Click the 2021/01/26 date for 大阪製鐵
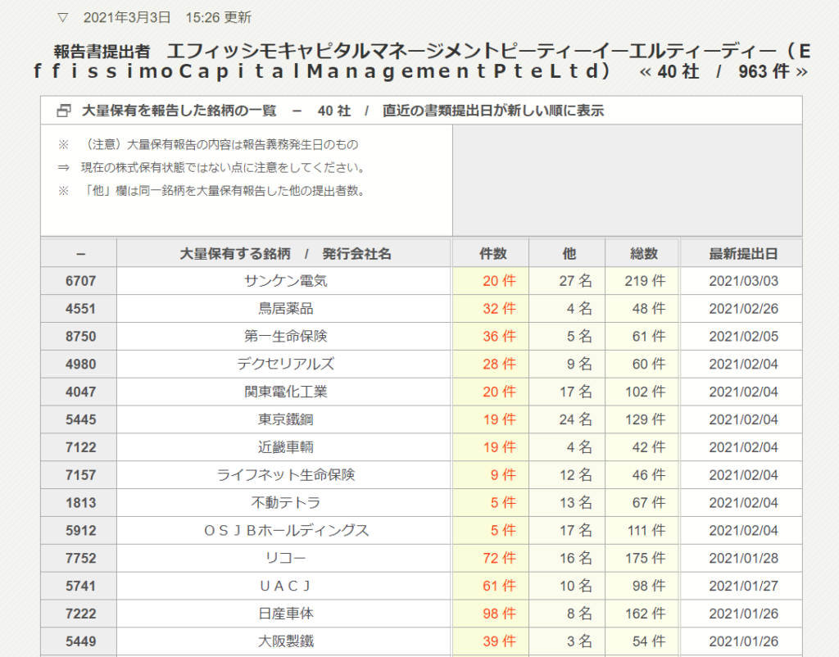Viewport: 839px width, 657px height. coord(743,641)
